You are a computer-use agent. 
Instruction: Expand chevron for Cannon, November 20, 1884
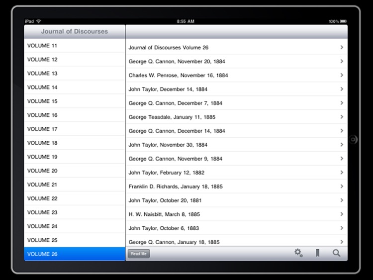coord(342,61)
